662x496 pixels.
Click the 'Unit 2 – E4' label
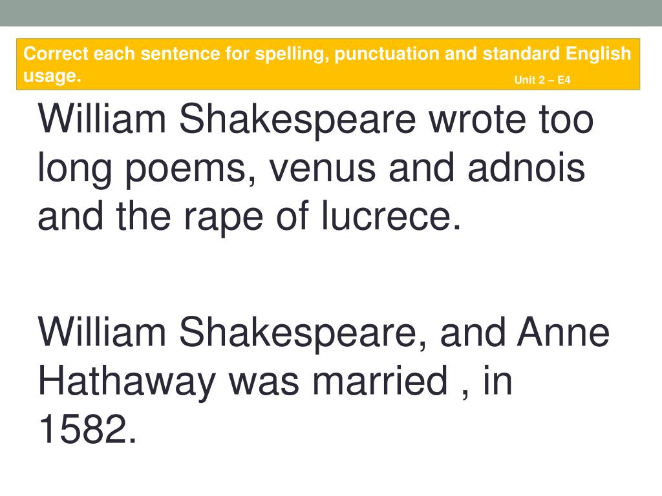[542, 79]
